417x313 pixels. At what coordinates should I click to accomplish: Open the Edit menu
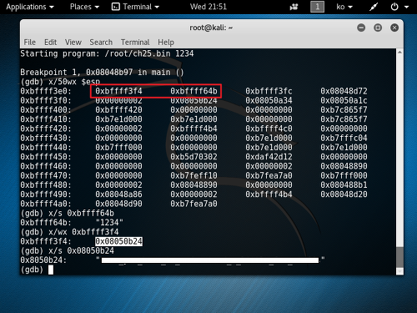coord(50,43)
